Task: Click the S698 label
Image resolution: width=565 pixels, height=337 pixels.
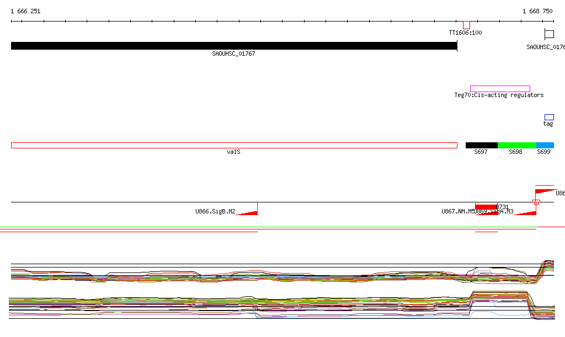Action: tap(515, 152)
